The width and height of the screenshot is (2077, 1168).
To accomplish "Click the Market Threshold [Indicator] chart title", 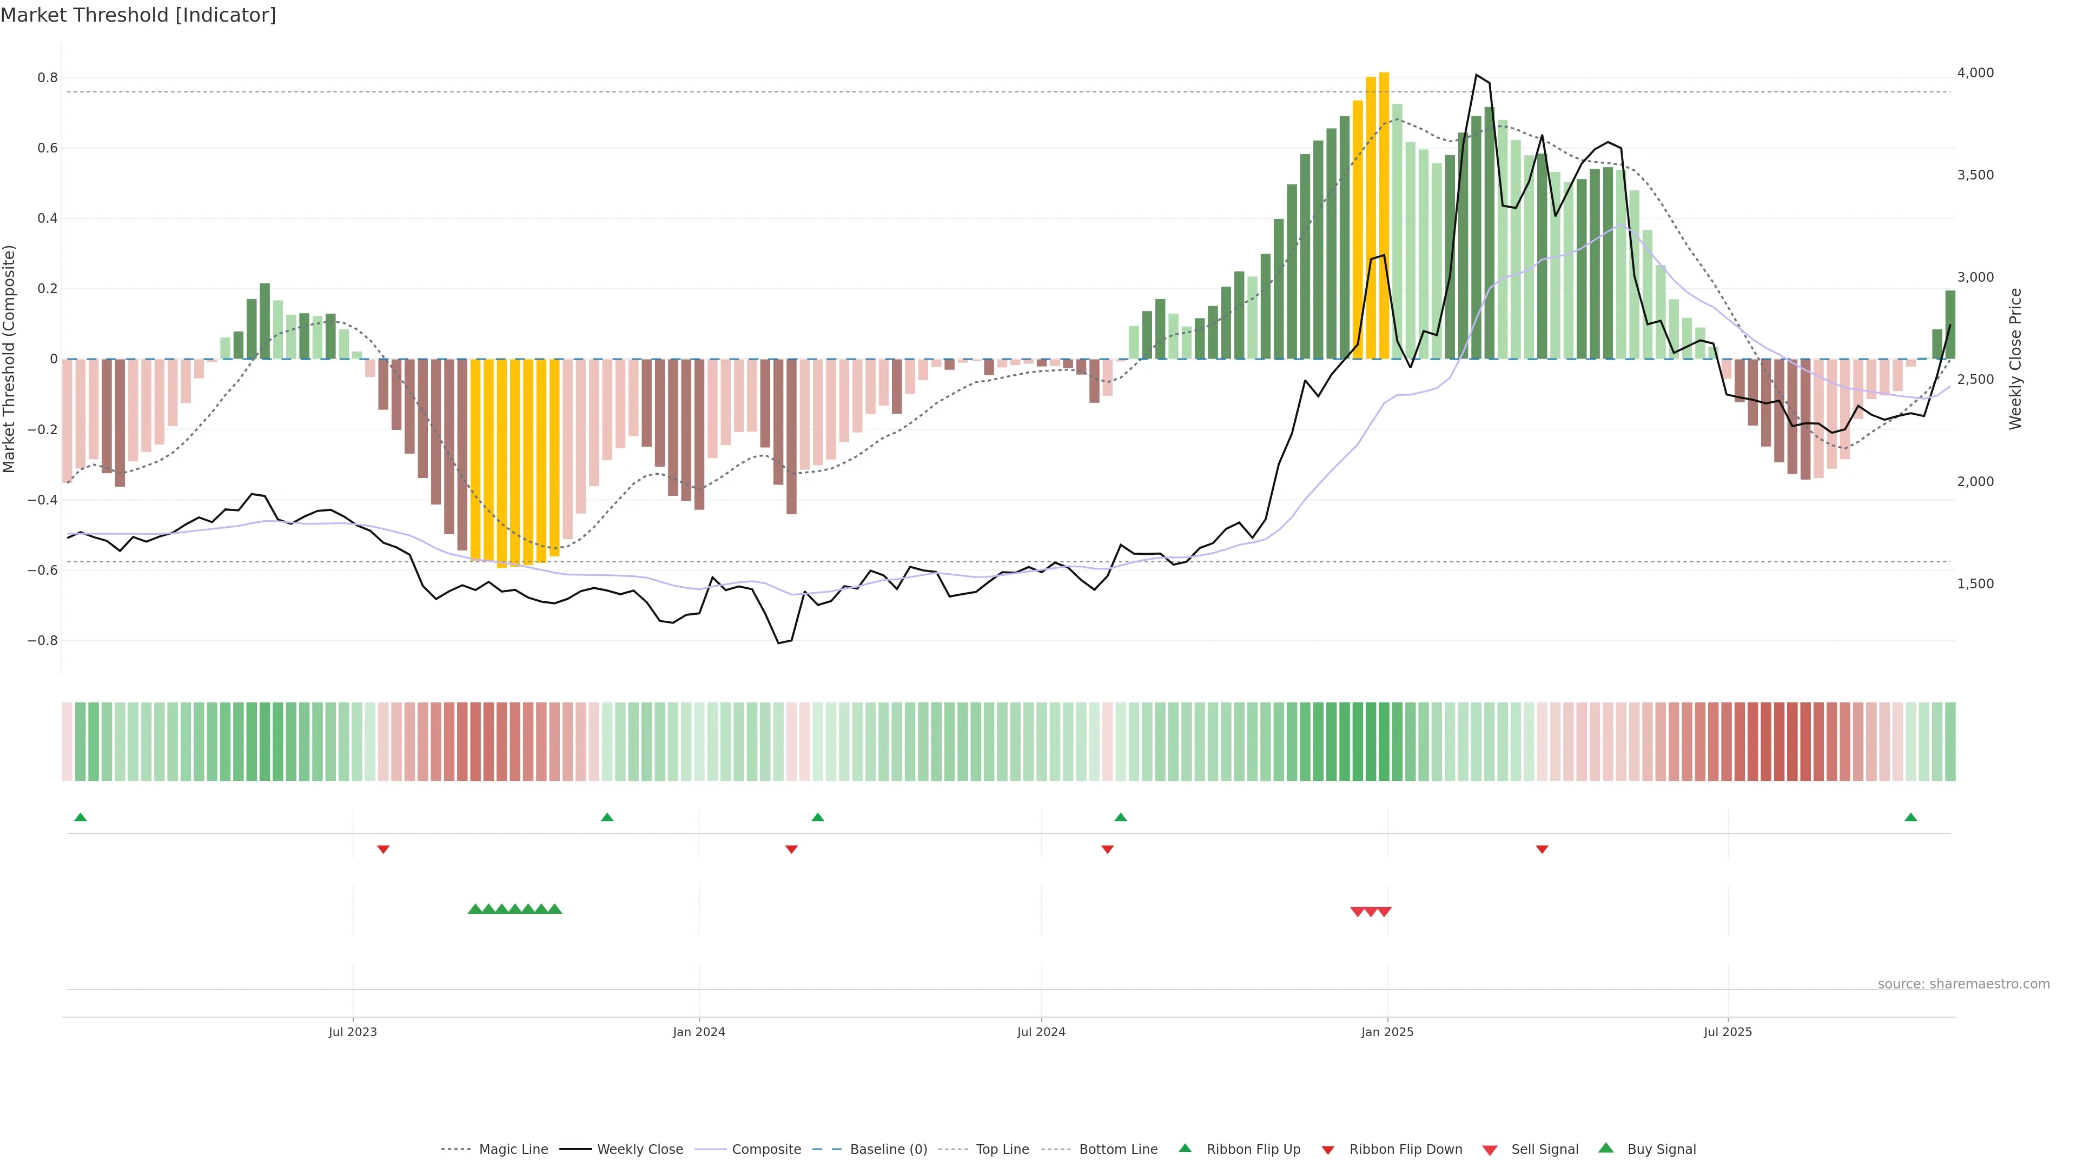I will 138,15.
